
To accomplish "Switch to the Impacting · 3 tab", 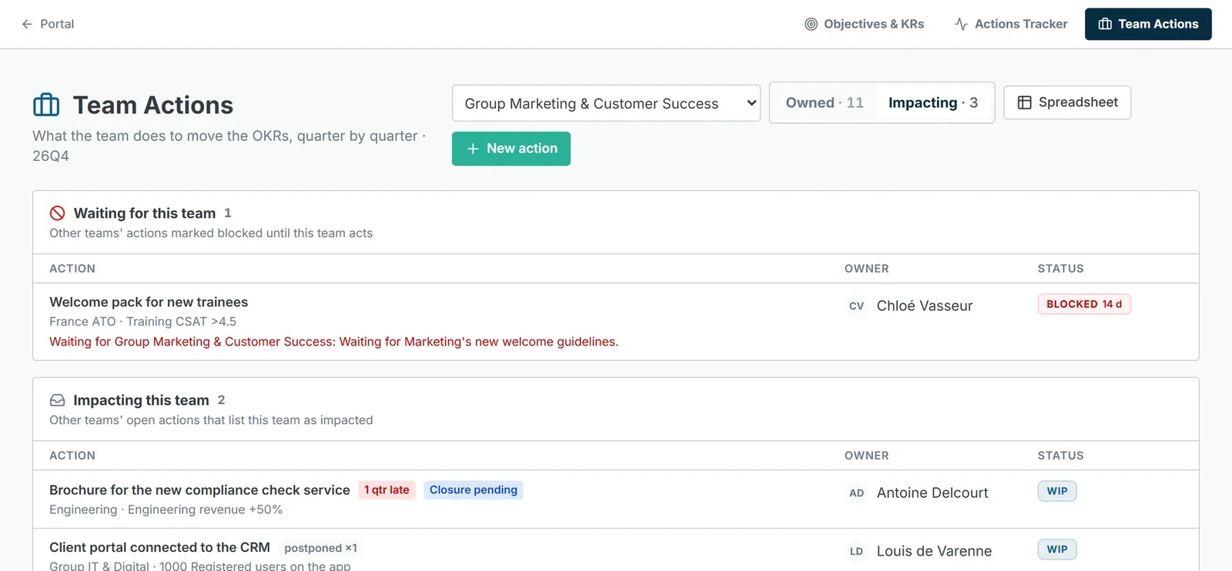I will [933, 102].
